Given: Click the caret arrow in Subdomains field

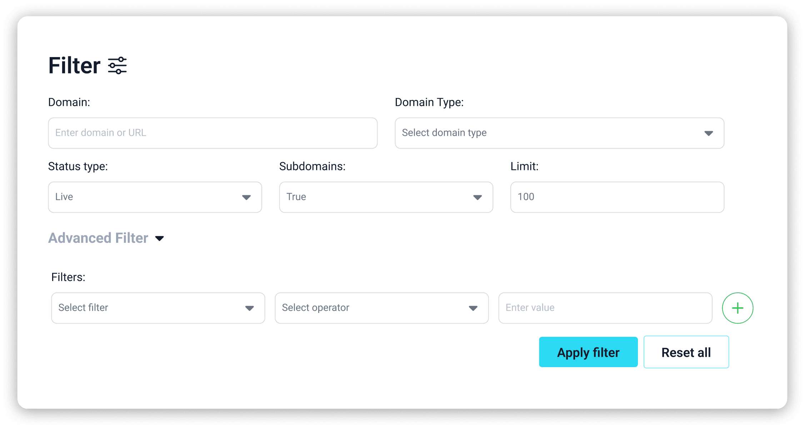Looking at the screenshot, I should pos(478,197).
